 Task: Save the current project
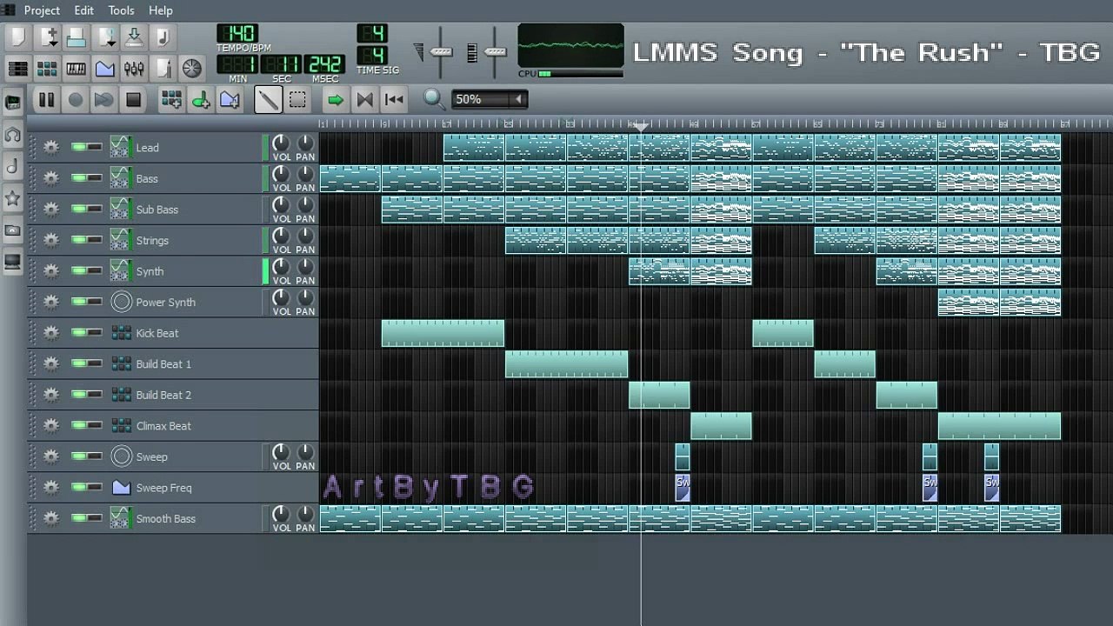pos(134,37)
